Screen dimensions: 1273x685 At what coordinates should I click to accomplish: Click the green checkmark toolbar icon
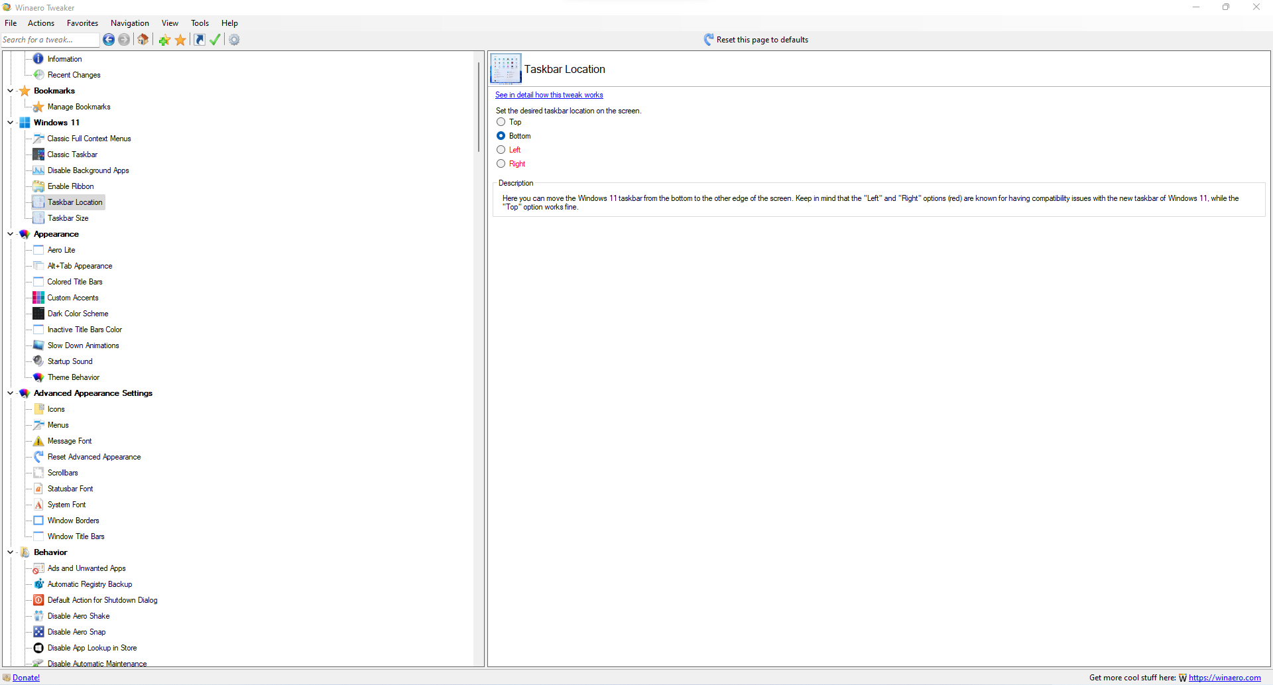pos(215,40)
